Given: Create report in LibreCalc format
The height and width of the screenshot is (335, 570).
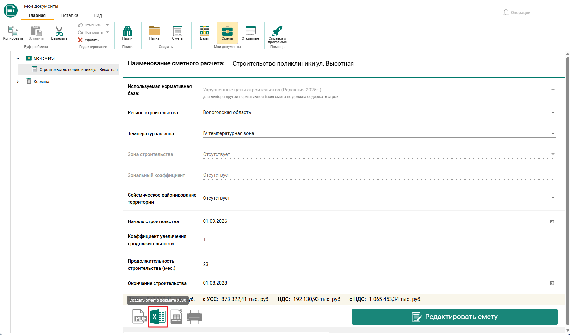Looking at the screenshot, I should (177, 317).
